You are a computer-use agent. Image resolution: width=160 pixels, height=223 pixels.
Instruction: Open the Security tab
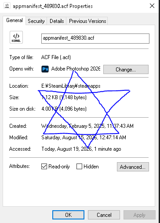click(36, 21)
